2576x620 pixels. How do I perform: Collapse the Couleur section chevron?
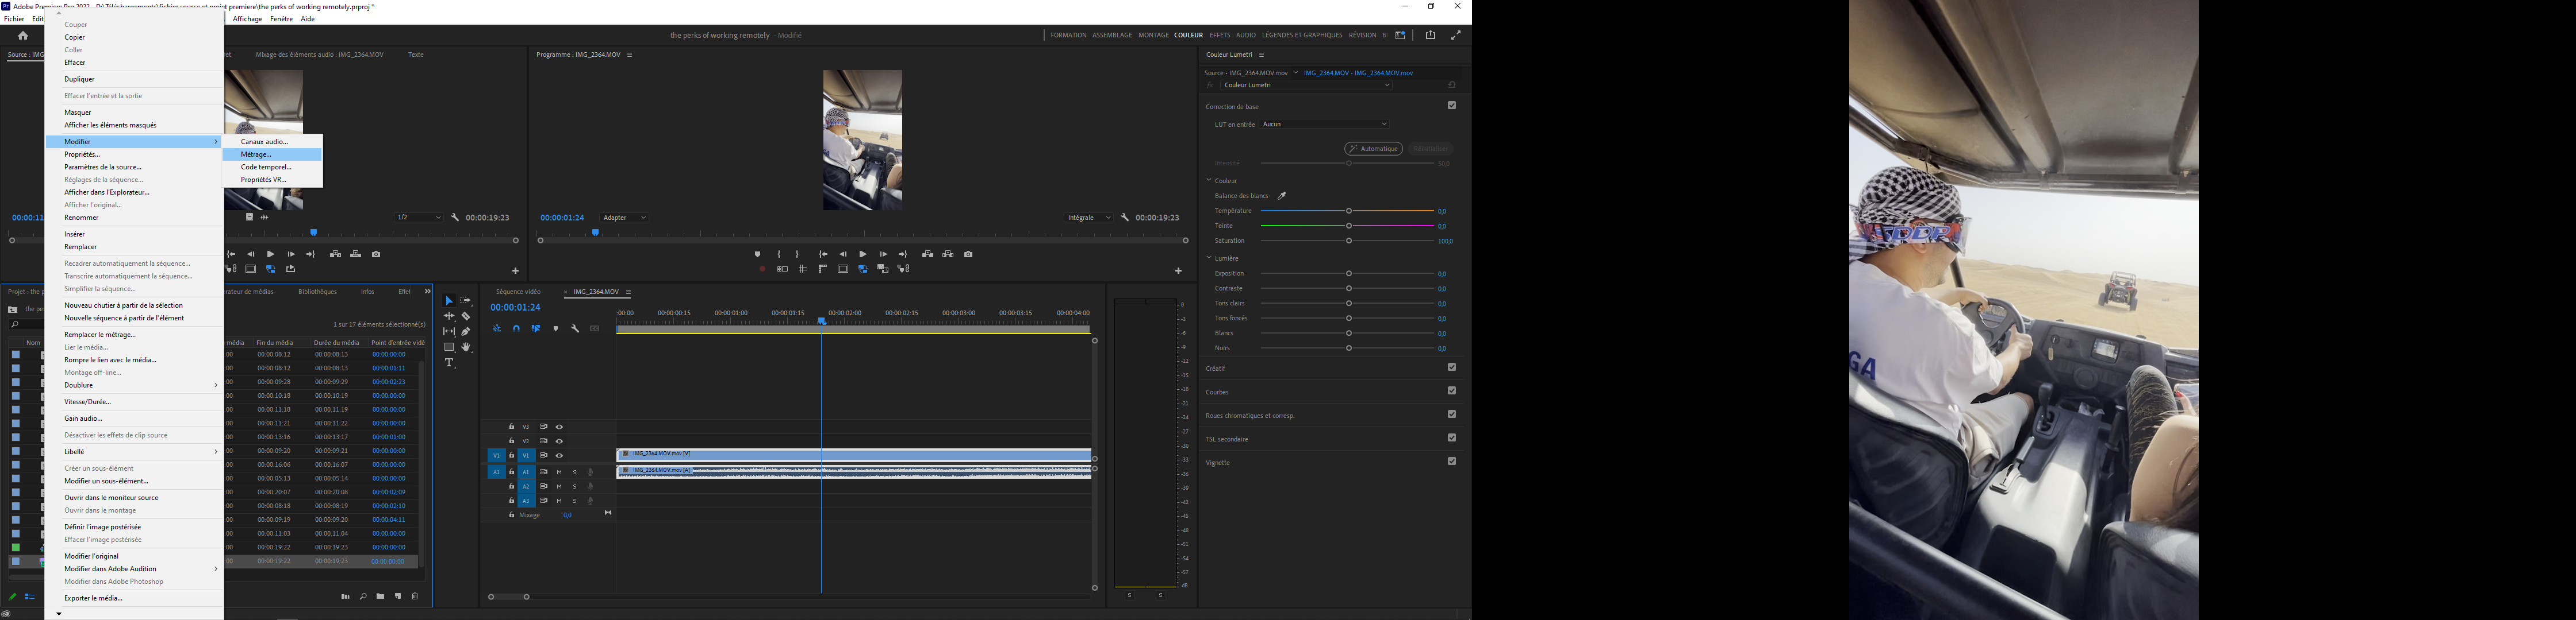tap(1209, 181)
